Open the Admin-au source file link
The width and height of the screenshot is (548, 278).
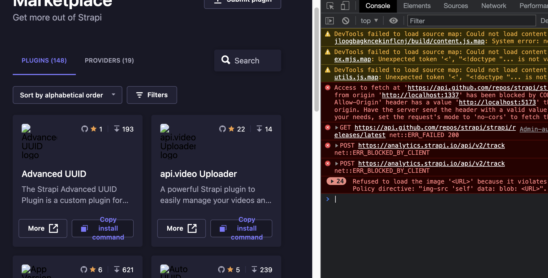[x=534, y=129]
